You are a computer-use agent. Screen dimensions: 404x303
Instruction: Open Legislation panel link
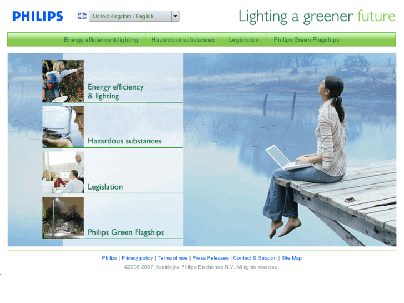[106, 187]
